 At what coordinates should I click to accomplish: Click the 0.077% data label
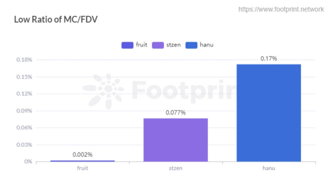tap(175, 113)
